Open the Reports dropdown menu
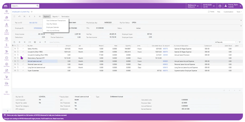The image size is (245, 122). coord(56,17)
